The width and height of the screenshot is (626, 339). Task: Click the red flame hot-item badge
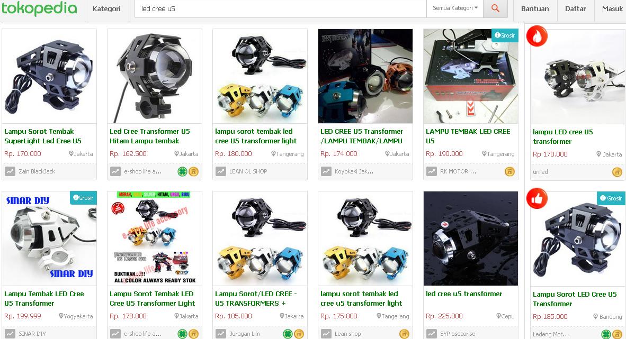click(537, 36)
